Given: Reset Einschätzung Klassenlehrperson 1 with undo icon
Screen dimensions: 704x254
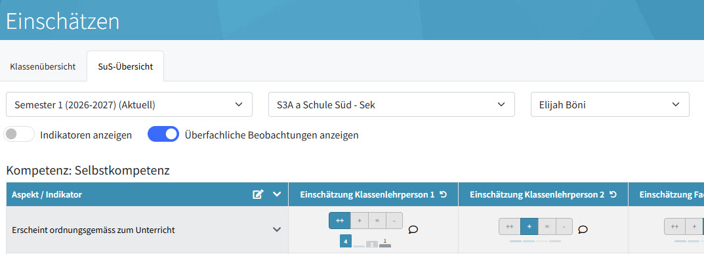Looking at the screenshot, I should 443,194.
